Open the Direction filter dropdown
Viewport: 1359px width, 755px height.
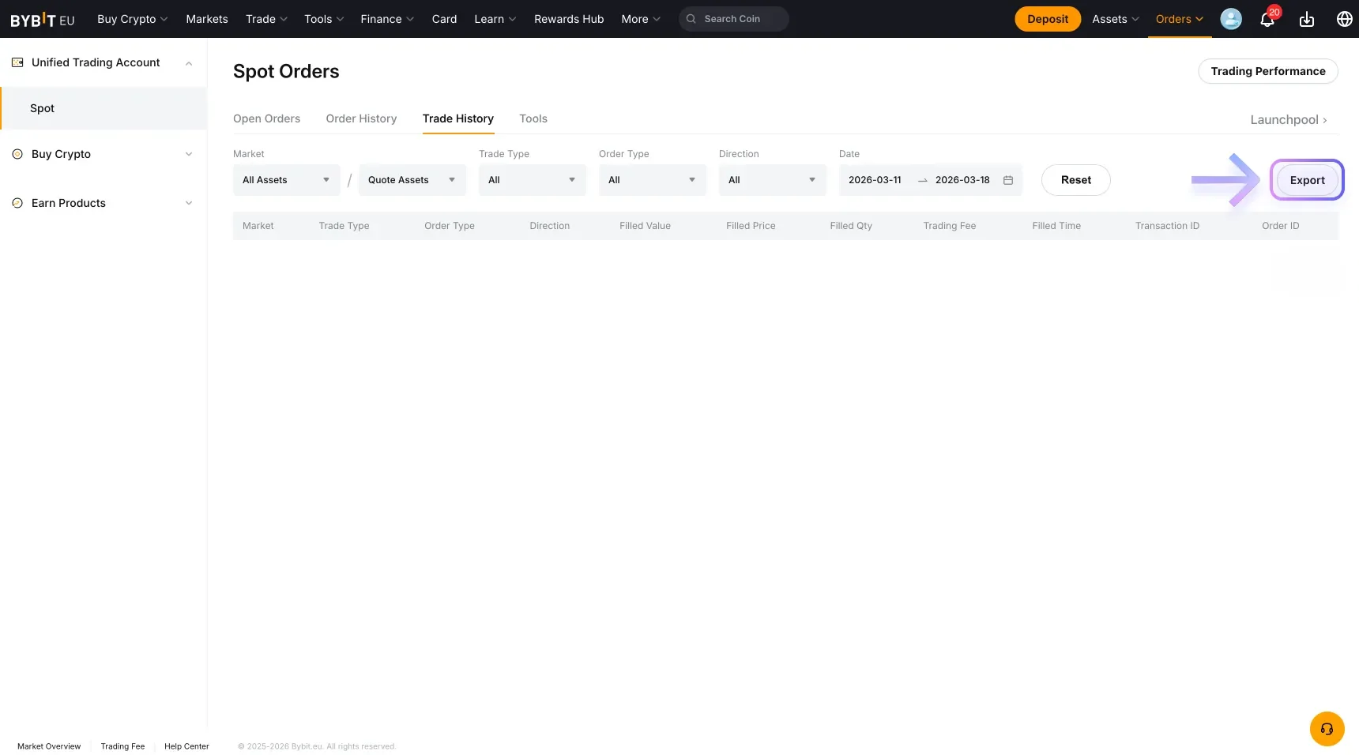point(772,180)
